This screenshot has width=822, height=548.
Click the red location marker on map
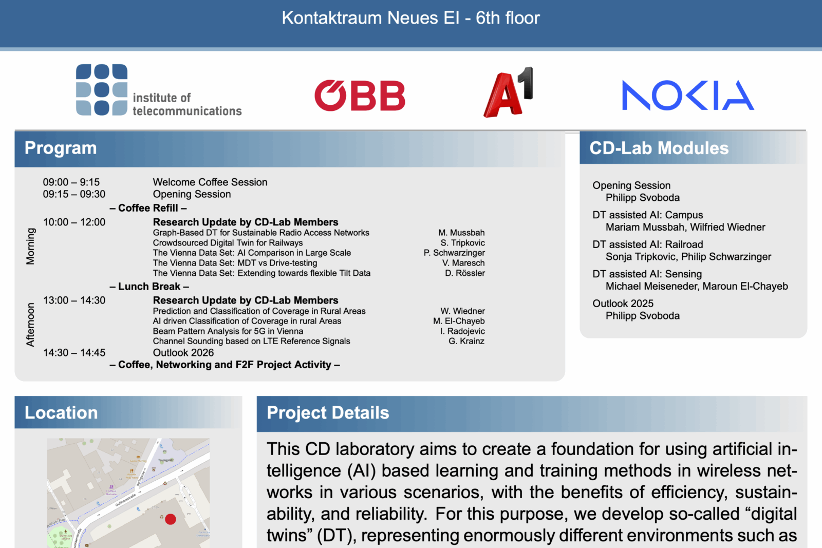[171, 519]
